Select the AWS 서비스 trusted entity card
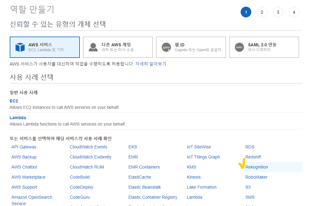 (x=45, y=47)
